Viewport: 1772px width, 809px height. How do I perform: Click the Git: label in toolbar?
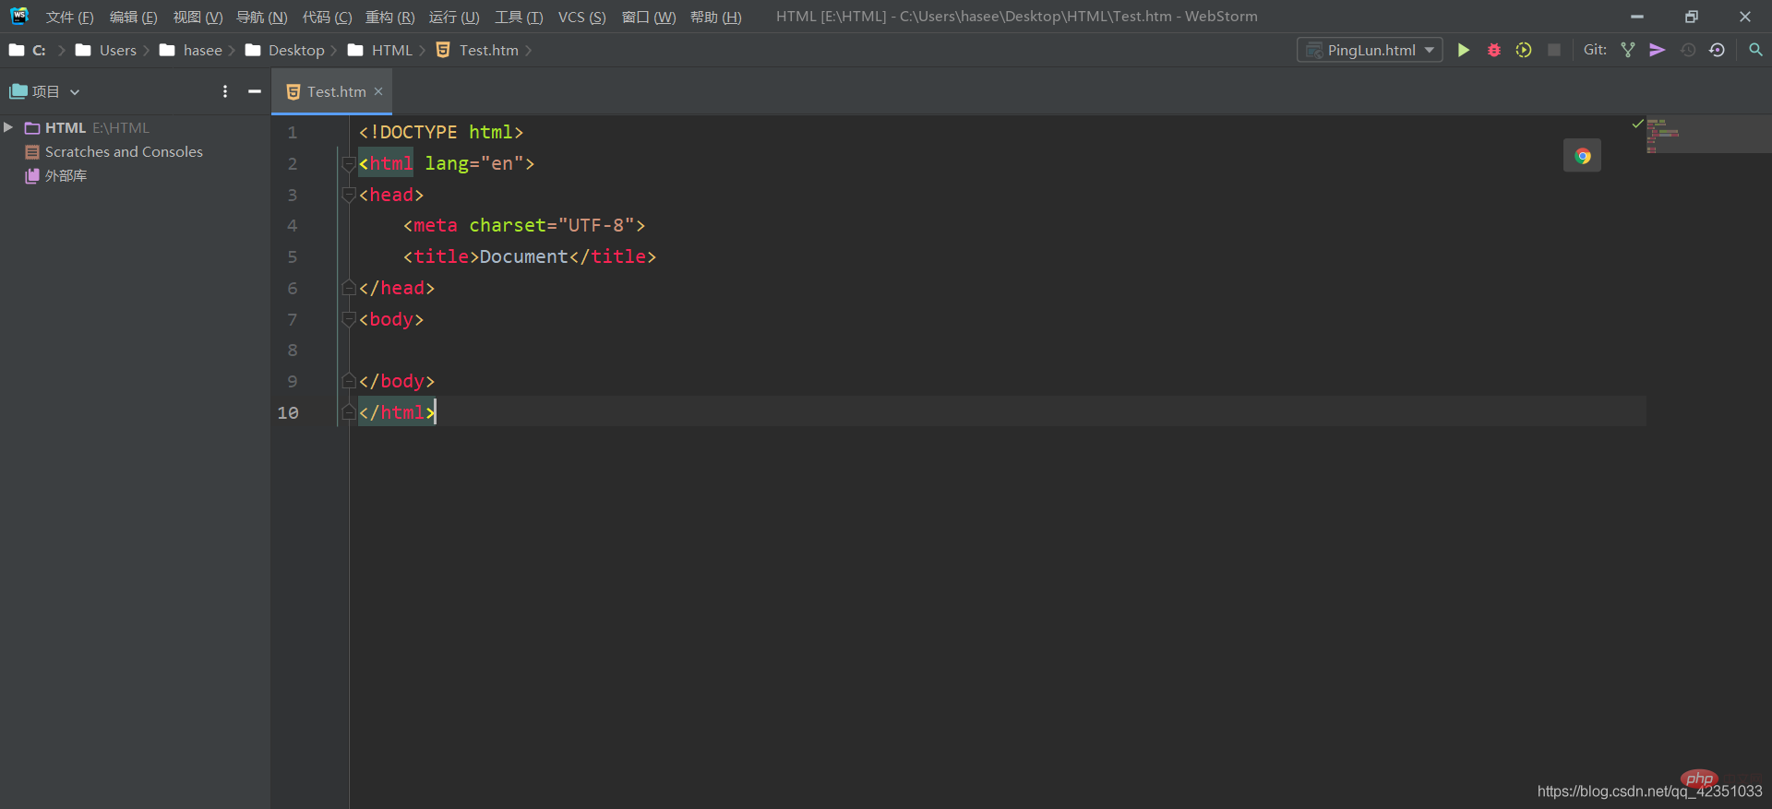[x=1595, y=50]
